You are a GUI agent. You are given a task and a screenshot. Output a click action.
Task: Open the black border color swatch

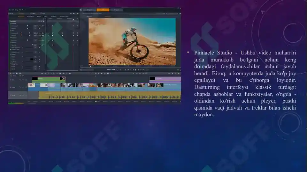pyautogui.click(x=32, y=59)
